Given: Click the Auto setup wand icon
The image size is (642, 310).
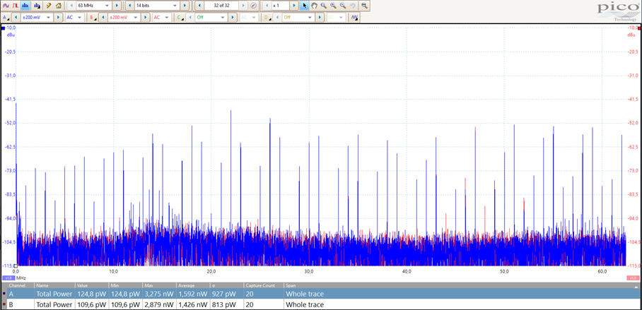Looking at the screenshot, I should 49,5.
